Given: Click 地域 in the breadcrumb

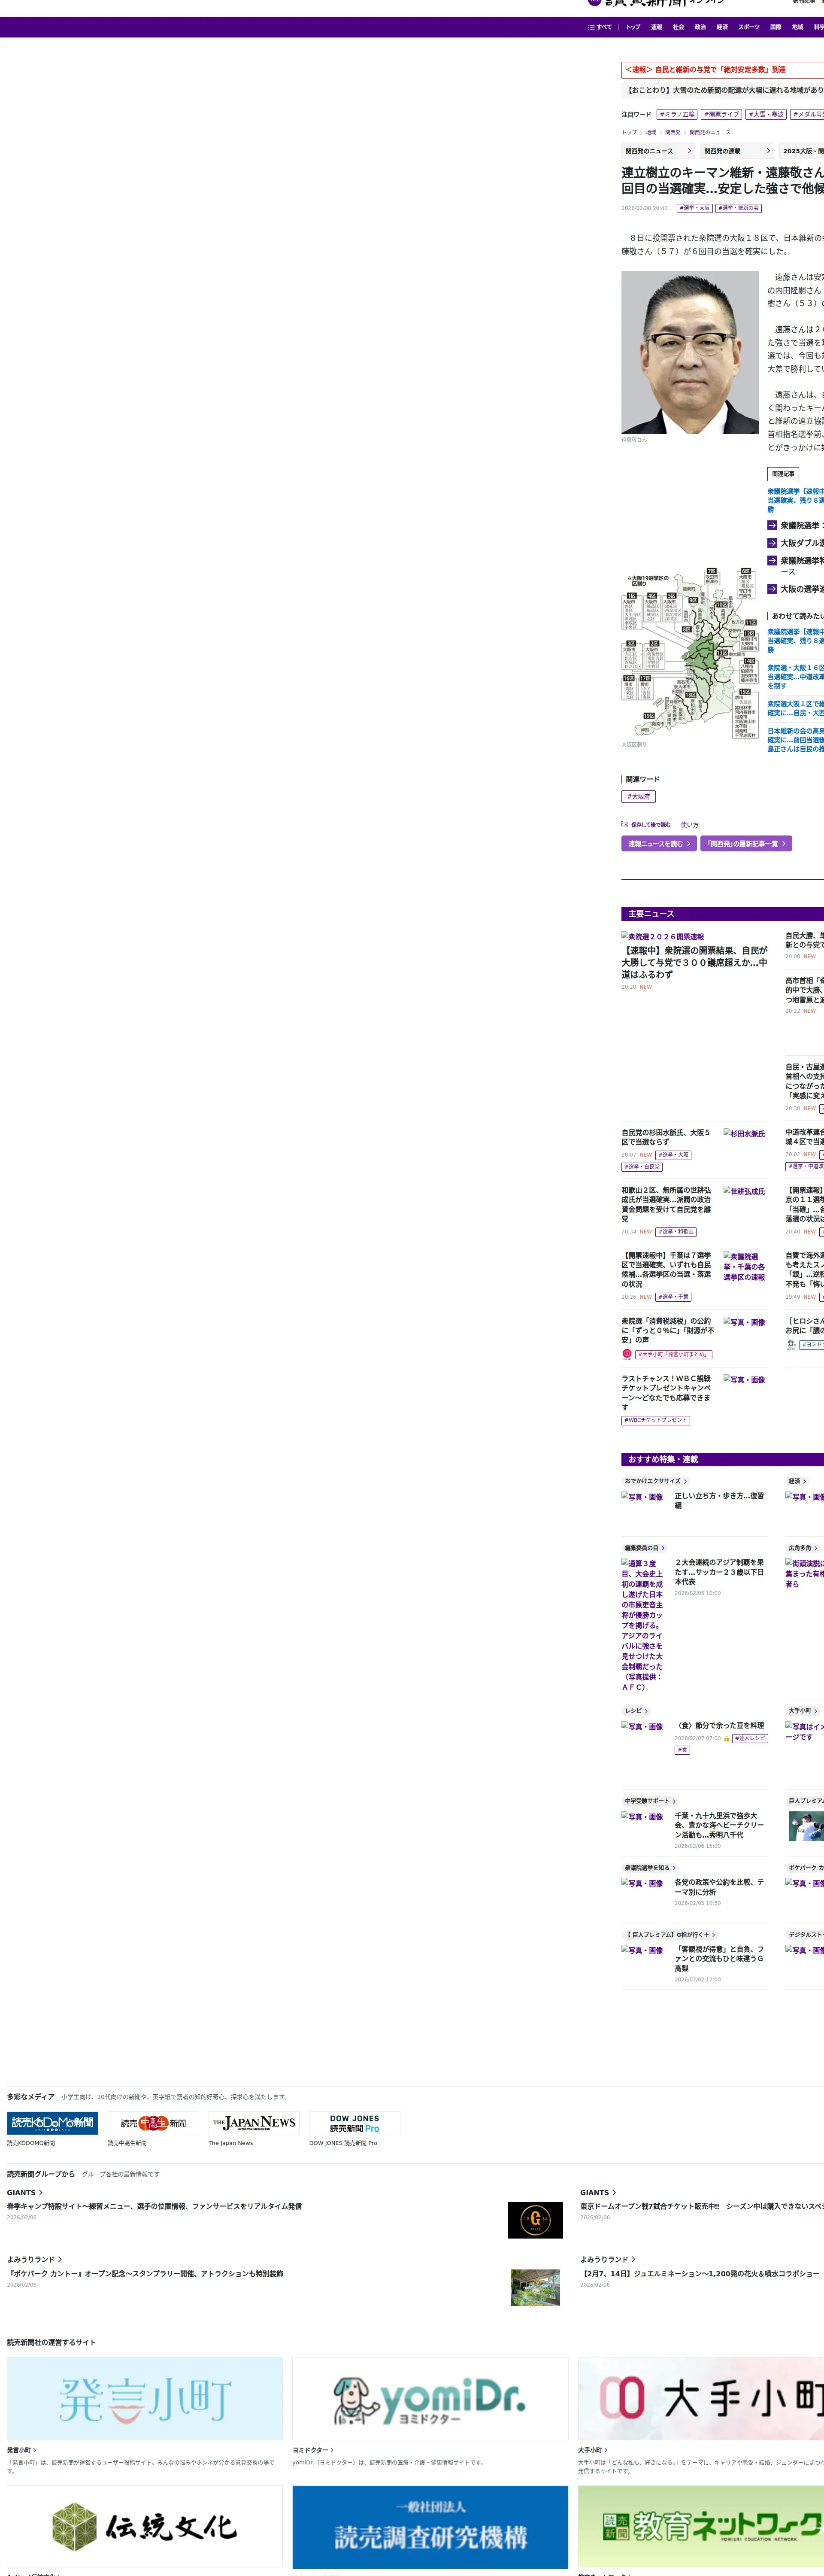Looking at the screenshot, I should [651, 132].
